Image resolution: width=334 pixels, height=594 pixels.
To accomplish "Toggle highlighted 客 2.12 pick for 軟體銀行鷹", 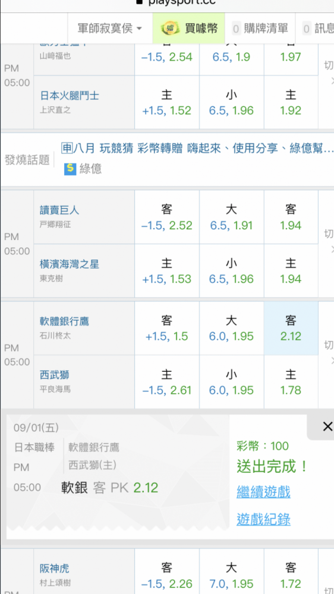I will pyautogui.click(x=291, y=328).
